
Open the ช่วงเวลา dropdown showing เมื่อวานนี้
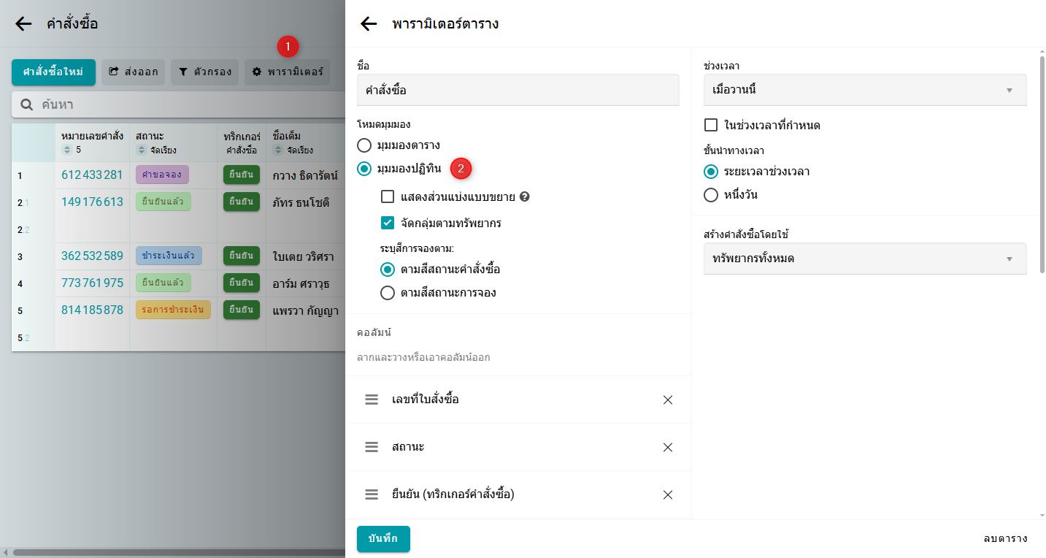[864, 91]
